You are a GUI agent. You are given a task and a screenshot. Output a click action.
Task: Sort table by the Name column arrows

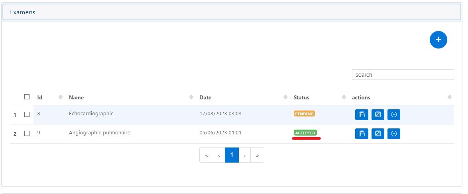[191, 97]
